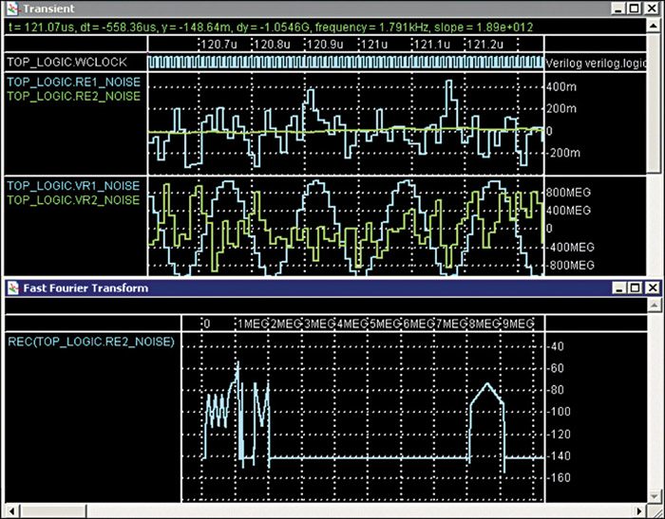Select the TOP_LOGIC.VR1_NOISE signal label

point(72,185)
